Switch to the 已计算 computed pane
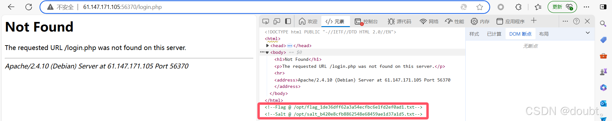Image resolution: width=612 pixels, height=121 pixels. click(494, 34)
